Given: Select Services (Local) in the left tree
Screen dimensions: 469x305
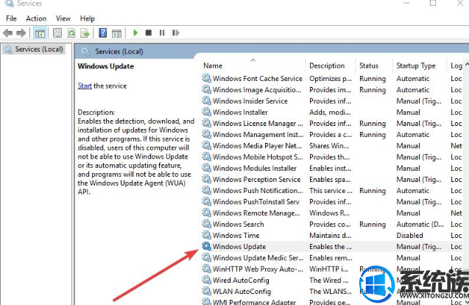Looking at the screenshot, I should 34,49.
